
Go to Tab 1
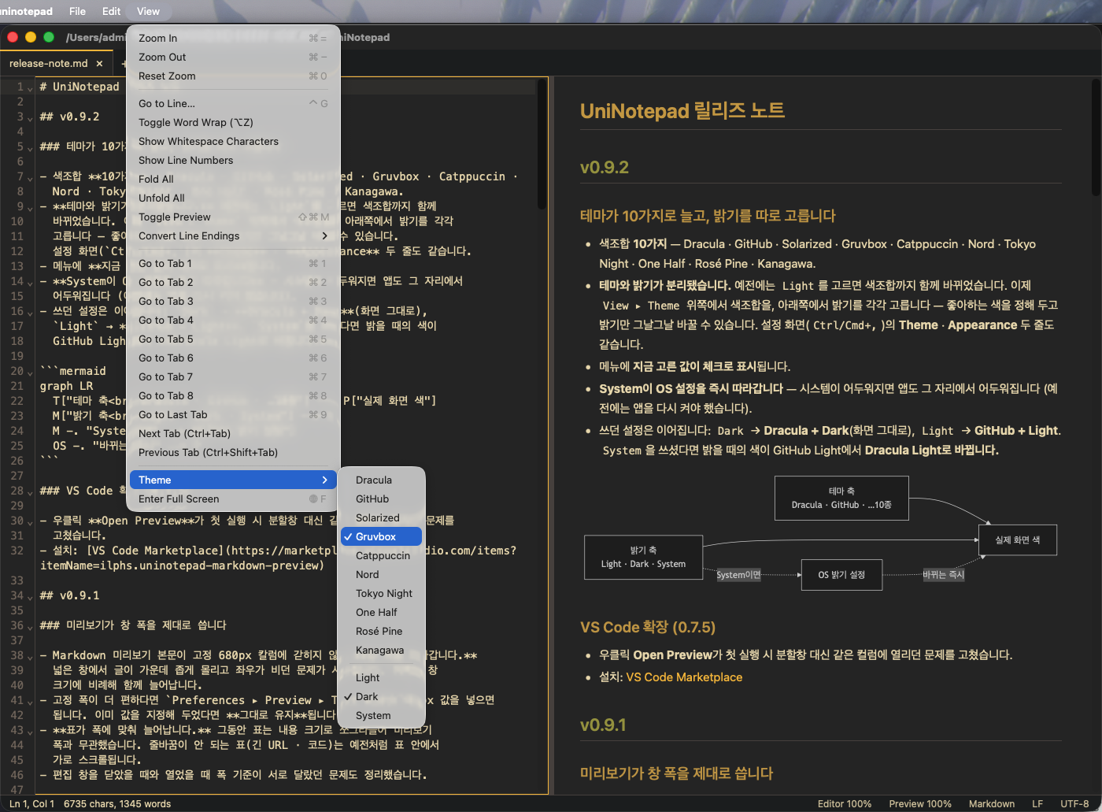(233, 263)
